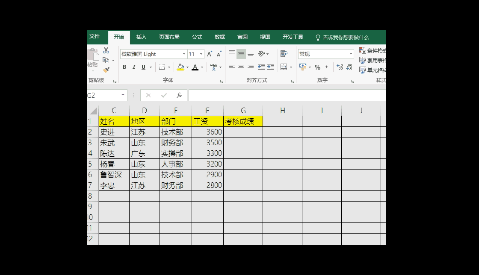
Task: Select cell containing 考核成绩
Action: [x=243, y=121]
